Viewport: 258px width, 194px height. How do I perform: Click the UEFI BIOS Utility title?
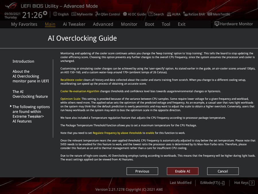coord(59,6)
